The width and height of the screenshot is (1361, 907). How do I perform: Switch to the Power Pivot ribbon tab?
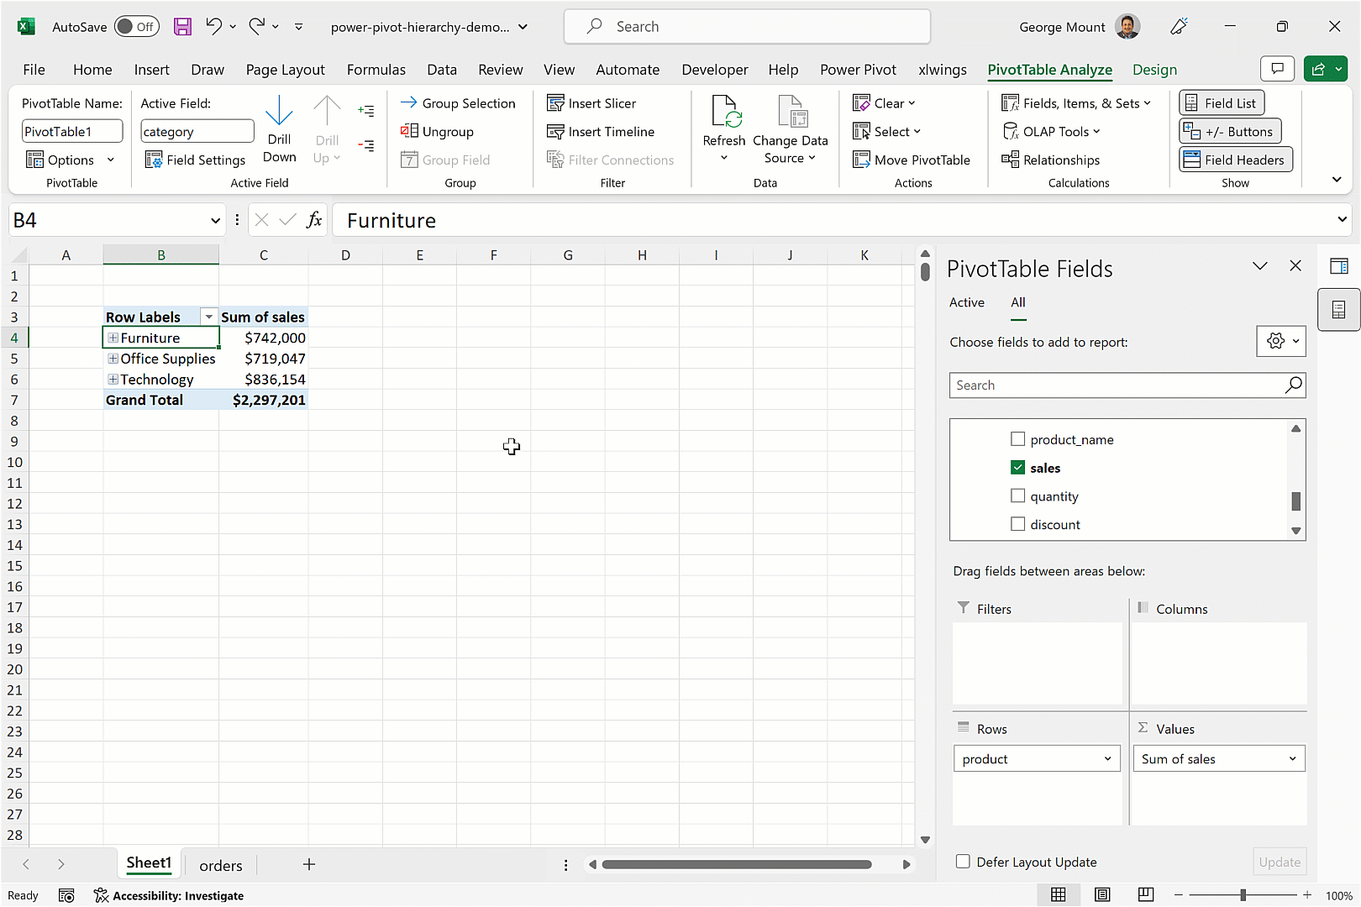(x=858, y=70)
